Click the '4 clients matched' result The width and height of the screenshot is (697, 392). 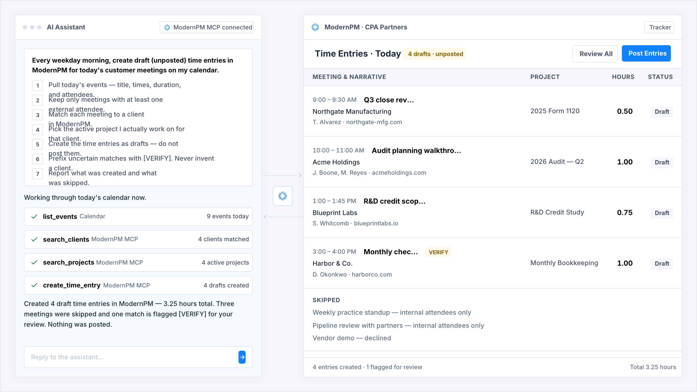(224, 239)
